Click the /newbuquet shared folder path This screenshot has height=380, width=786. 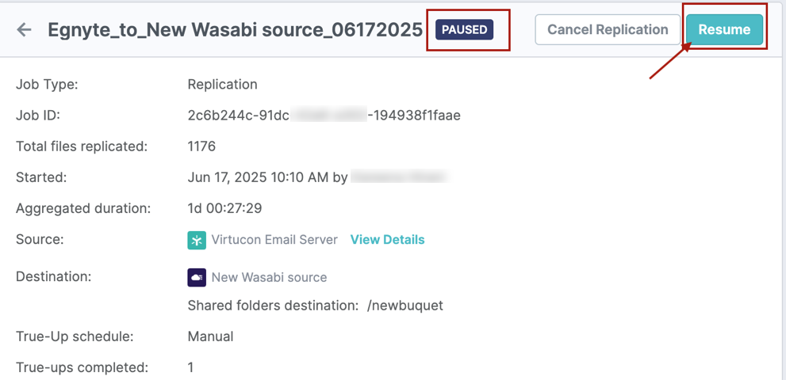pyautogui.click(x=405, y=306)
